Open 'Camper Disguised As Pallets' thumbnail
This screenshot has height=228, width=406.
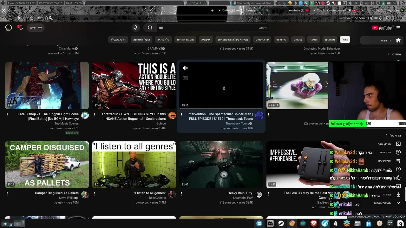click(x=47, y=165)
